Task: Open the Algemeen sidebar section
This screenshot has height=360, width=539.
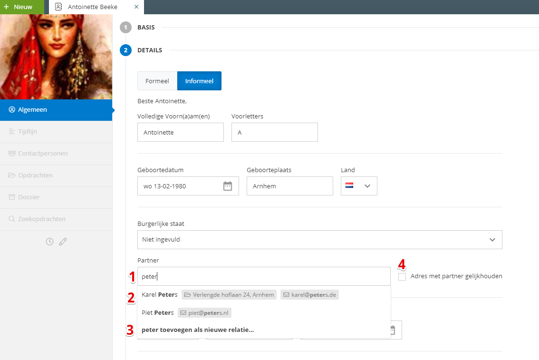Action: click(x=56, y=110)
